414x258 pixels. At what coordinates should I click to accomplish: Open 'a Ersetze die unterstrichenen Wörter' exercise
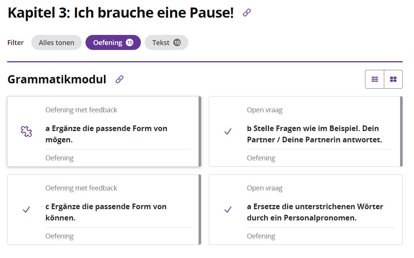(315, 212)
